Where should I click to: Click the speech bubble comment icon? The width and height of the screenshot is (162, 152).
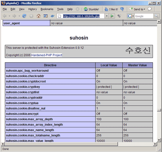(150, 9)
